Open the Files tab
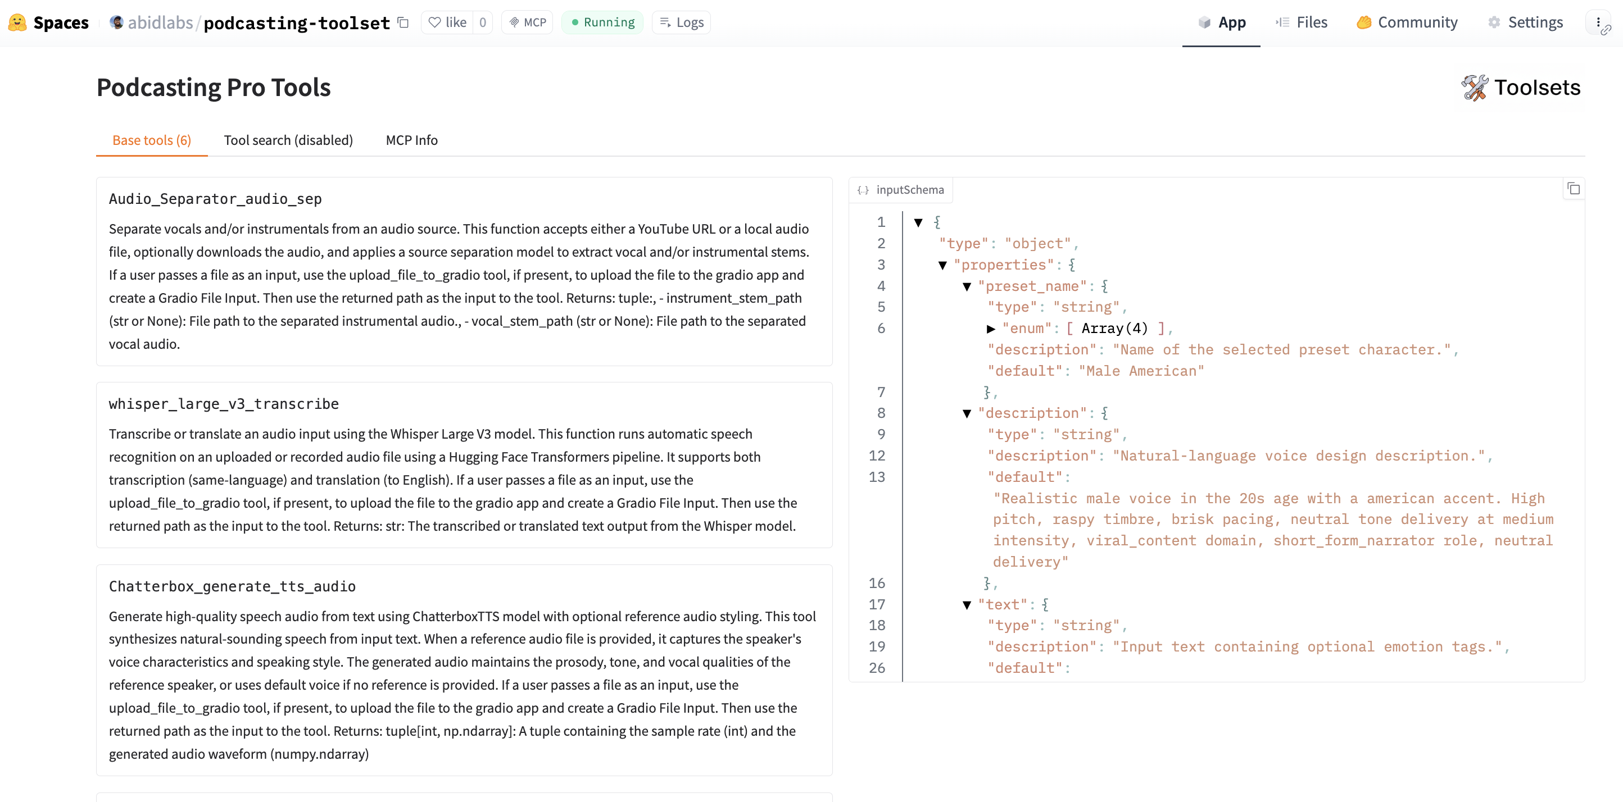Screen dimensions: 1623x802 1301,22
